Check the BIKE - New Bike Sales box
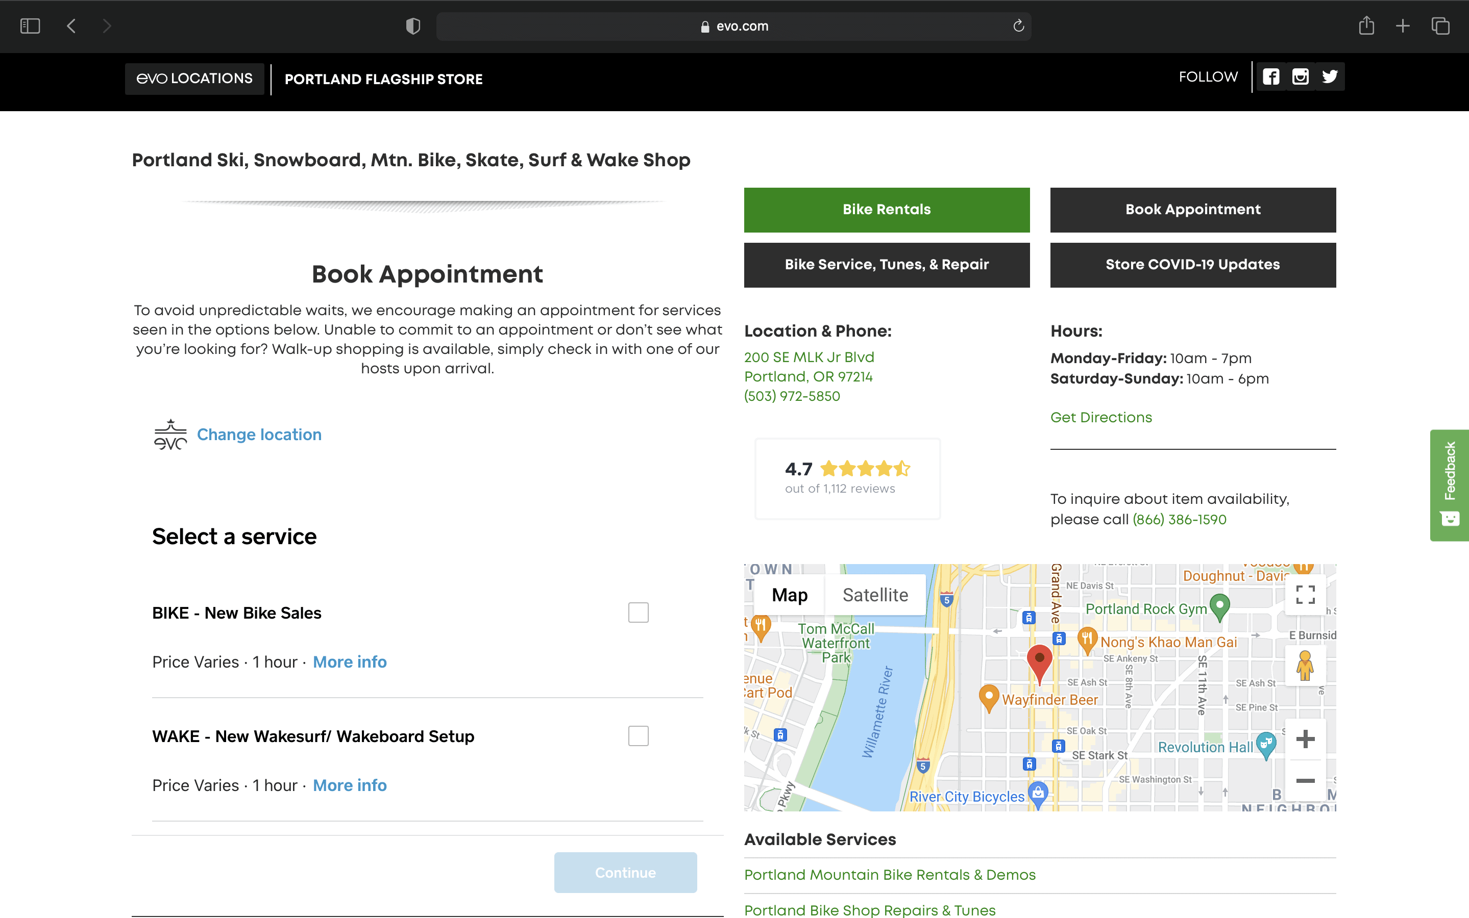 point(638,613)
